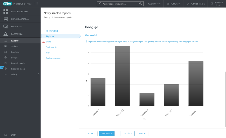Image resolution: width=226 pixels, height=138 pixels.
Task: Open Klienci zarządzani section
Action: pyautogui.click(x=20, y=19)
